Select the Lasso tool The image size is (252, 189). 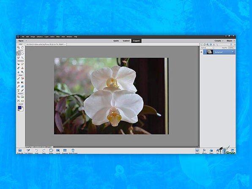point(19,58)
